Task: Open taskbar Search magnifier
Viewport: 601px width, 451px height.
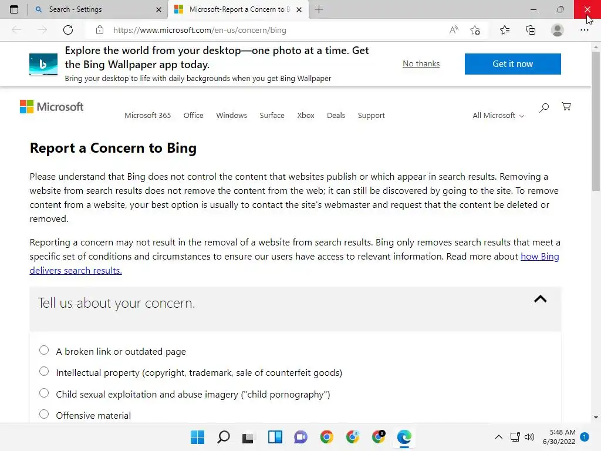Action: point(224,437)
